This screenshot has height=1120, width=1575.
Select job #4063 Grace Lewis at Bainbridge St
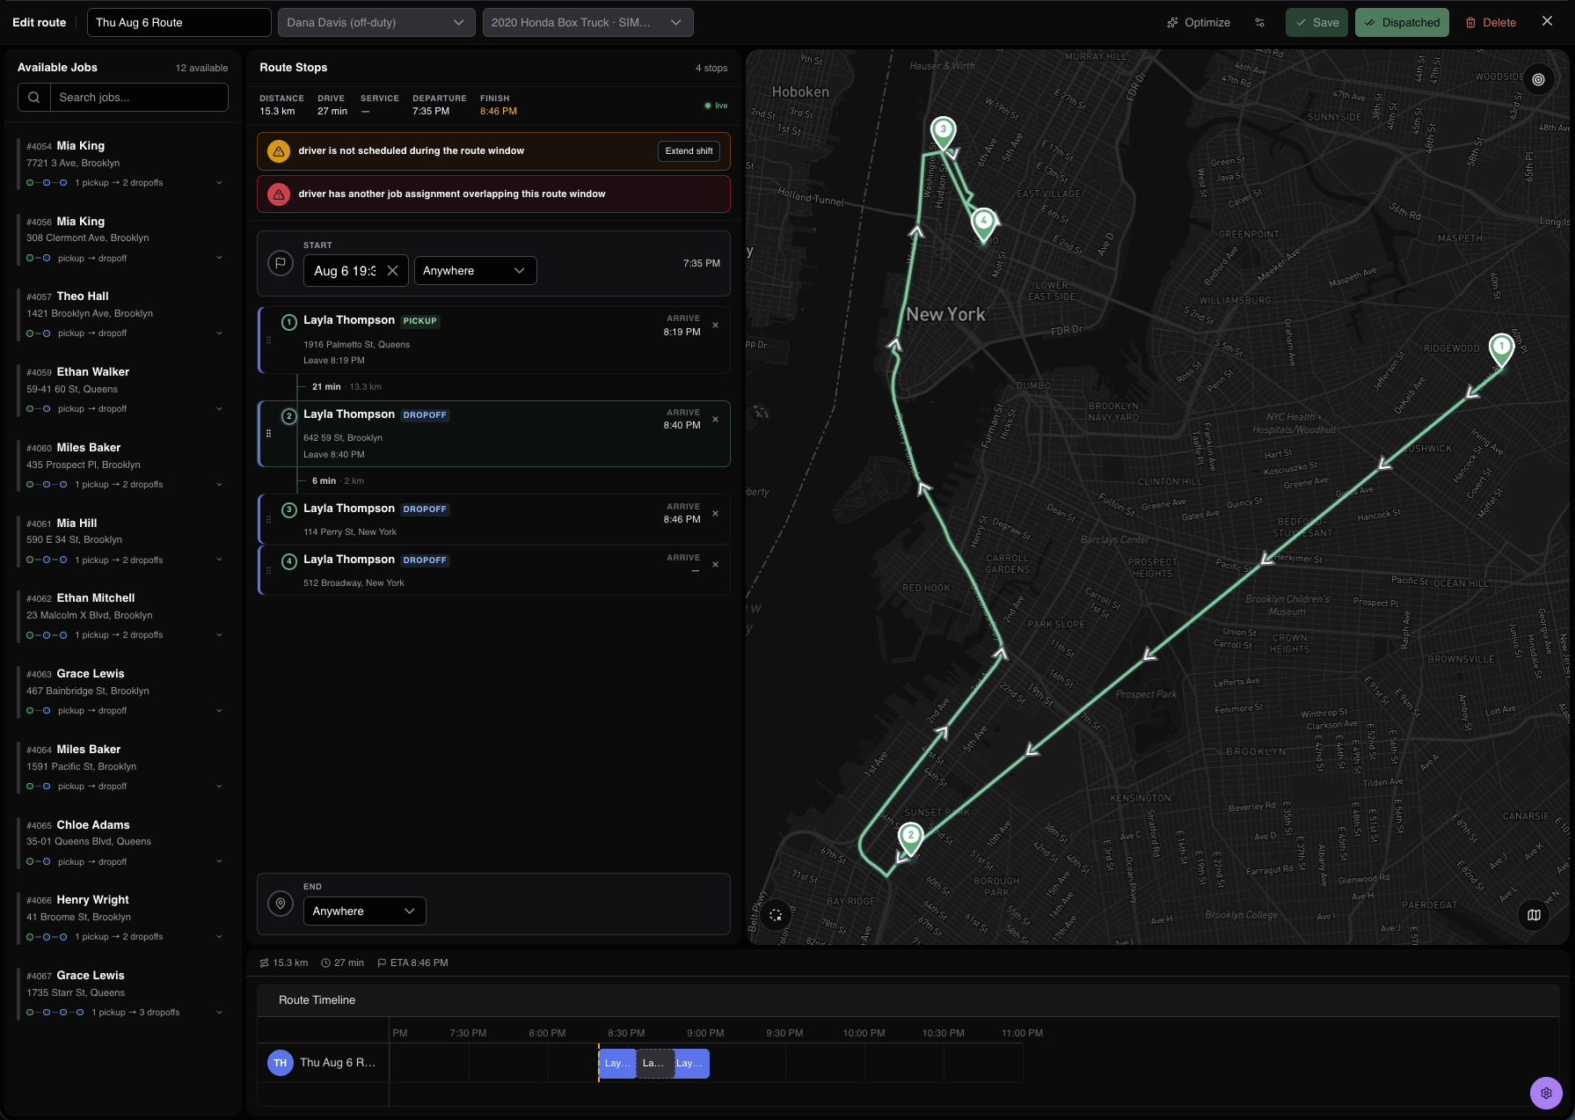(123, 692)
